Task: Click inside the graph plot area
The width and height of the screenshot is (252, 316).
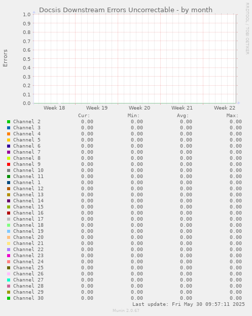Action: (x=135, y=59)
